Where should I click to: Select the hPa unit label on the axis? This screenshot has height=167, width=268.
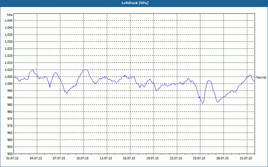(10, 15)
